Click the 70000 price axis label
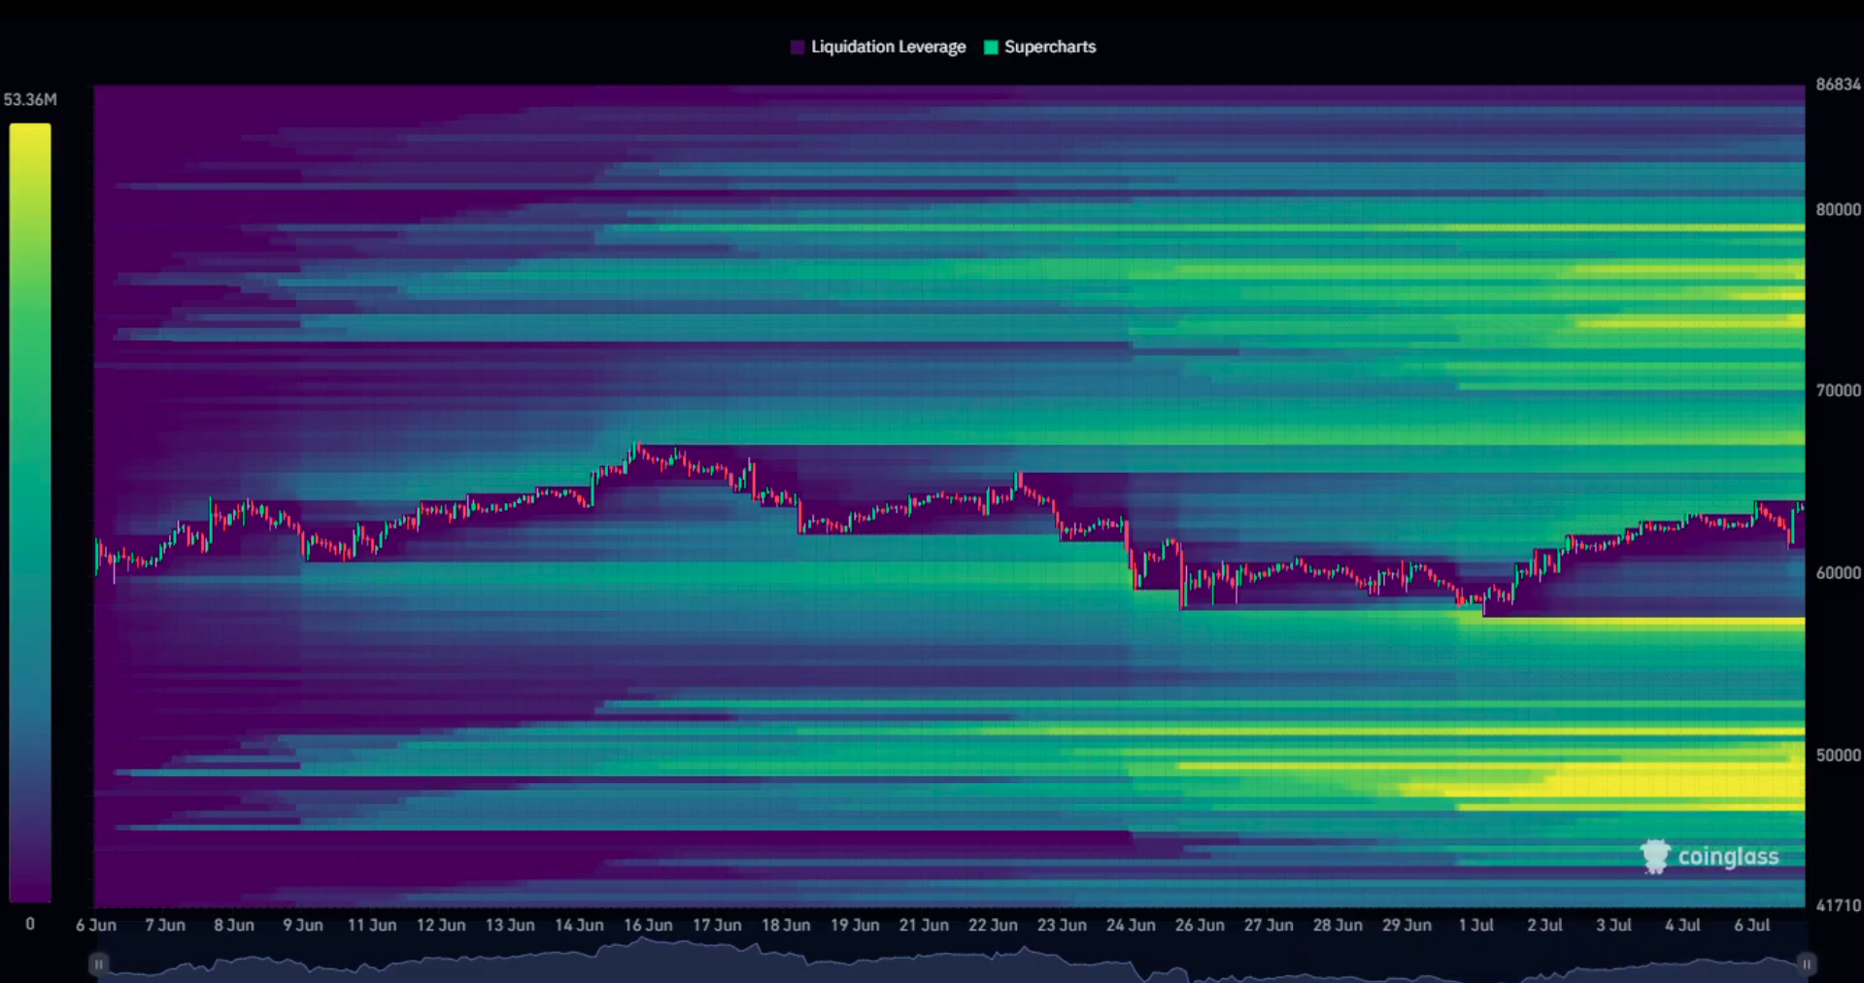Image resolution: width=1864 pixels, height=983 pixels. pos(1838,390)
